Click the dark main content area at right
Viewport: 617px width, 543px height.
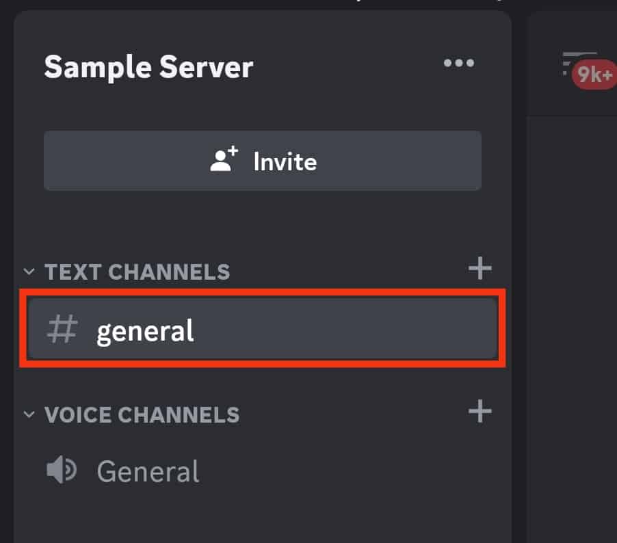tap(575, 308)
